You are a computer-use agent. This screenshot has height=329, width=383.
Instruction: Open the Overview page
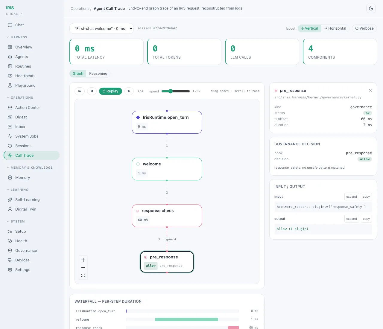32,47
